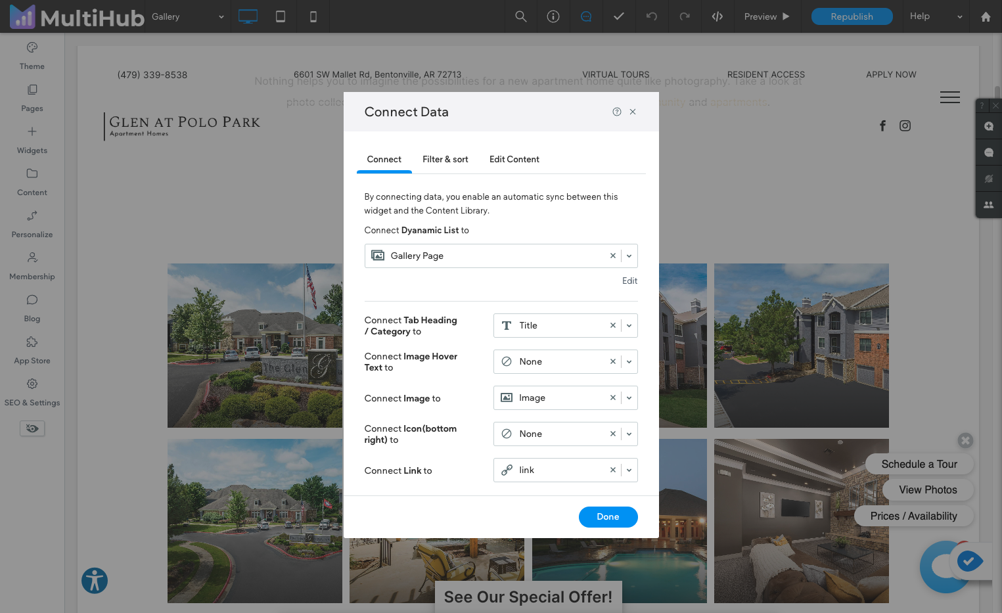Open the Widgets panel

(x=32, y=140)
